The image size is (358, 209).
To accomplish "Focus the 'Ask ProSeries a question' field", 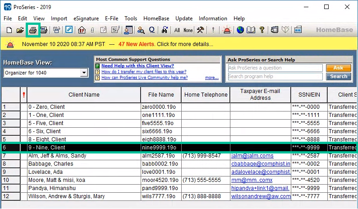I will 275,68.
